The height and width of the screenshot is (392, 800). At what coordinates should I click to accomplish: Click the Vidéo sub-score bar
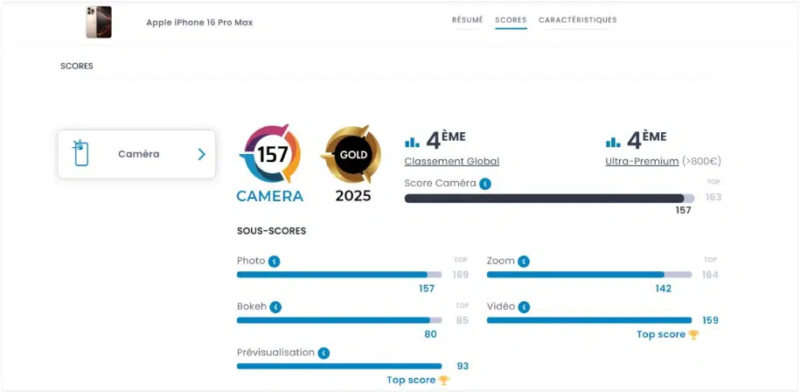(589, 320)
